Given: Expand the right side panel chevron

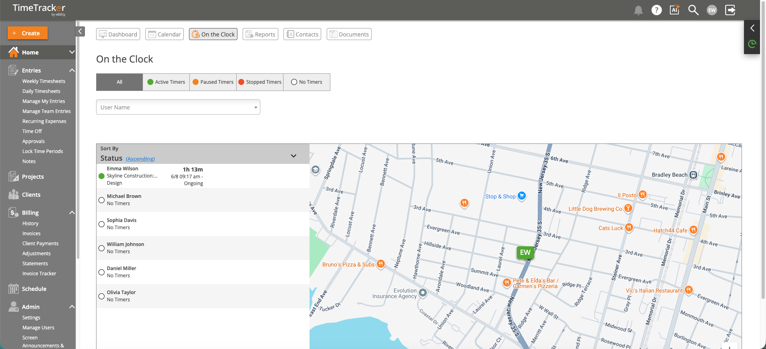Looking at the screenshot, I should pyautogui.click(x=752, y=28).
